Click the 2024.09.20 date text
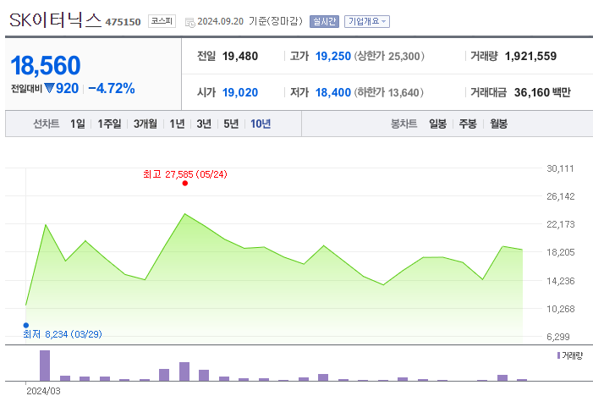593x407 pixels. pos(221,21)
